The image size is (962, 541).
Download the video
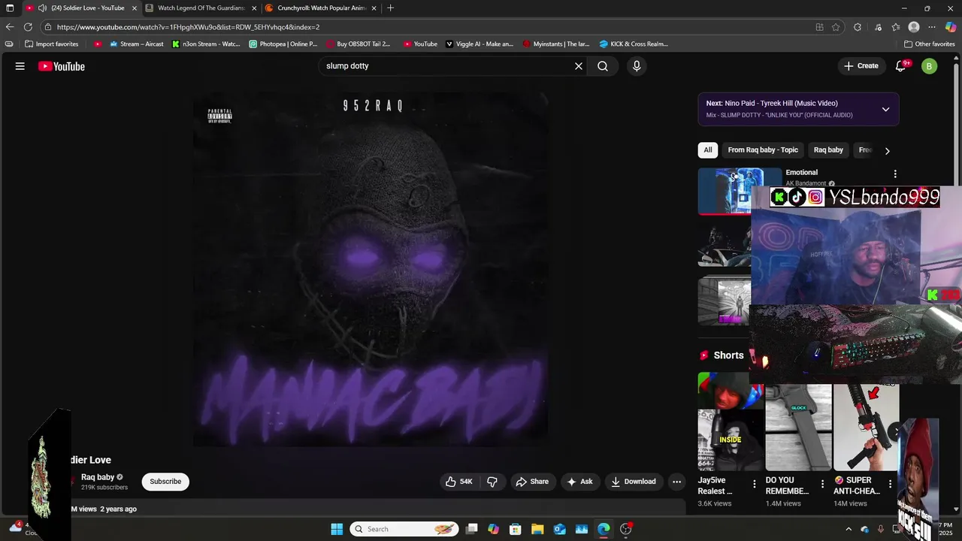[x=634, y=482]
